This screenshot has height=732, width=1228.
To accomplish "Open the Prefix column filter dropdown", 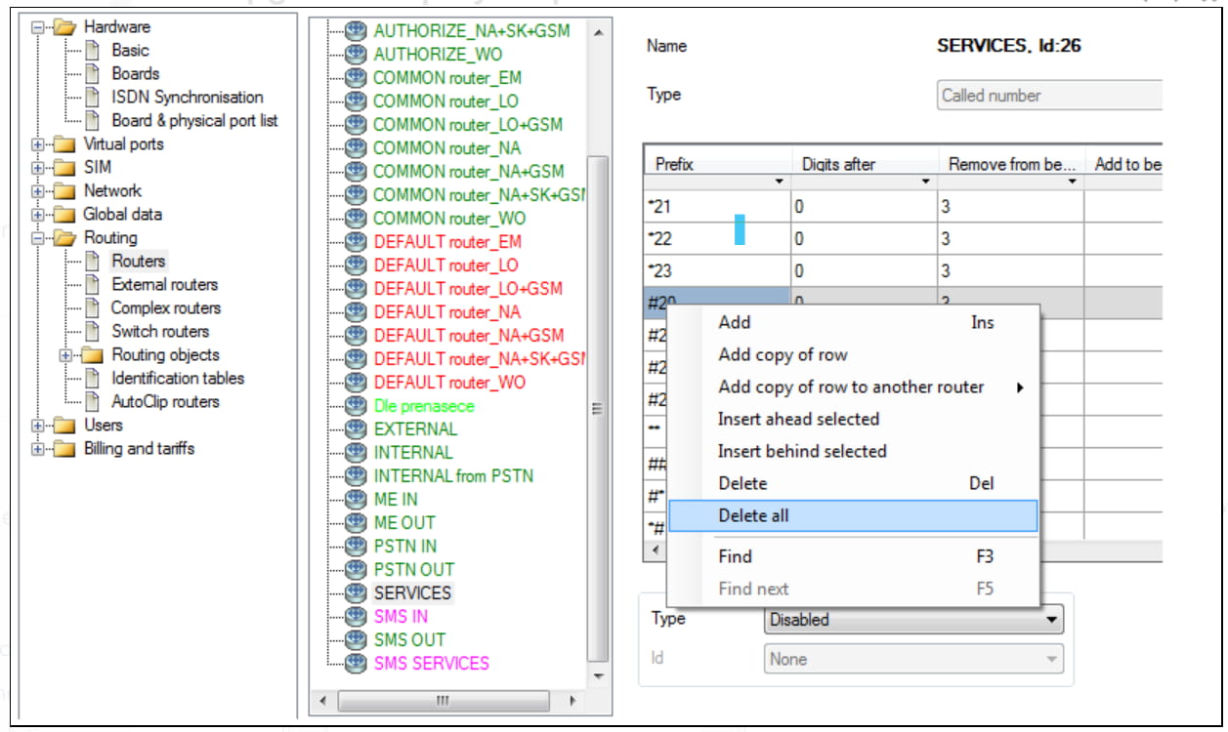I will pyautogui.click(x=779, y=183).
